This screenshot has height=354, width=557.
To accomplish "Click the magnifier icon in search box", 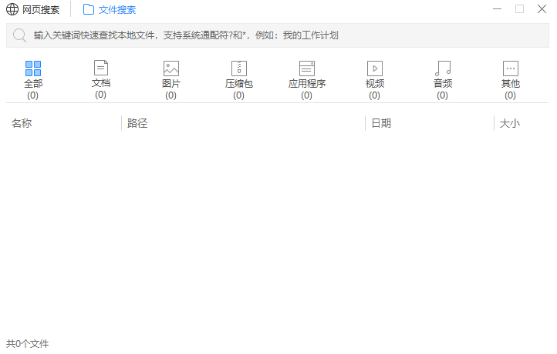I will click(19, 35).
